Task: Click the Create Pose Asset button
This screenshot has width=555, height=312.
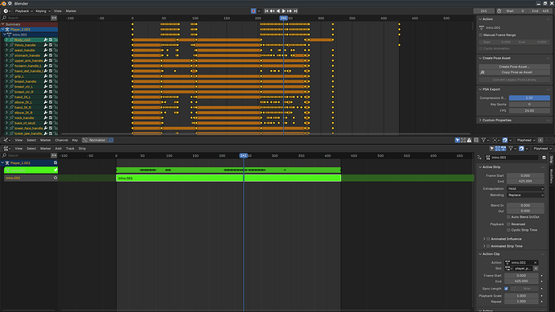Action: (514, 67)
